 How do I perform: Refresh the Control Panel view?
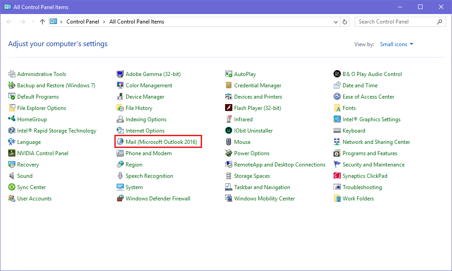pos(345,22)
